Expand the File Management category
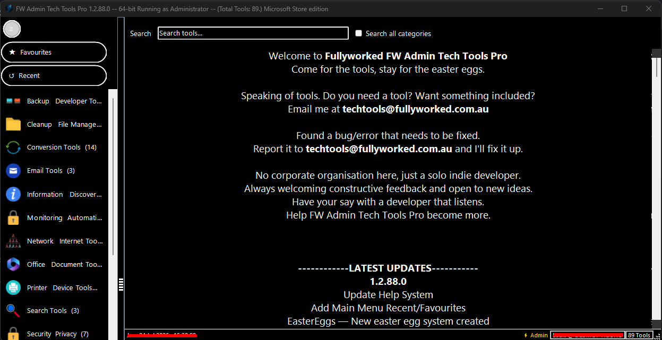The width and height of the screenshot is (662, 340). click(80, 124)
